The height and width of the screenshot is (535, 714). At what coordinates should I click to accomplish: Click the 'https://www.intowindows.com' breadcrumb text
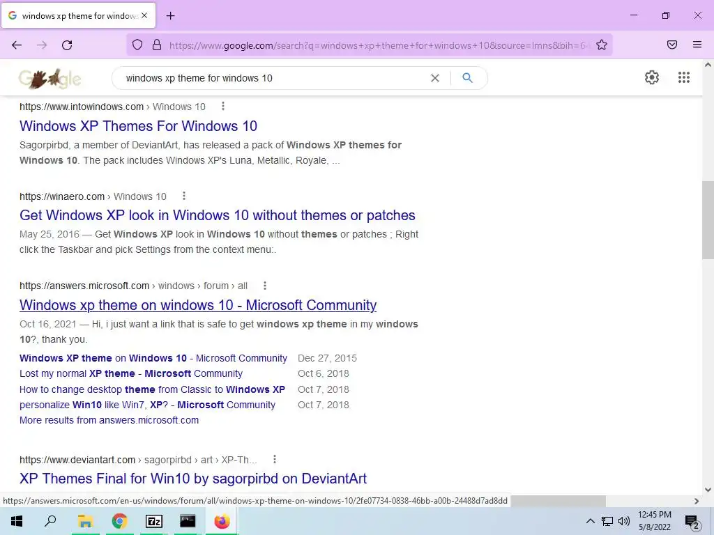82,107
